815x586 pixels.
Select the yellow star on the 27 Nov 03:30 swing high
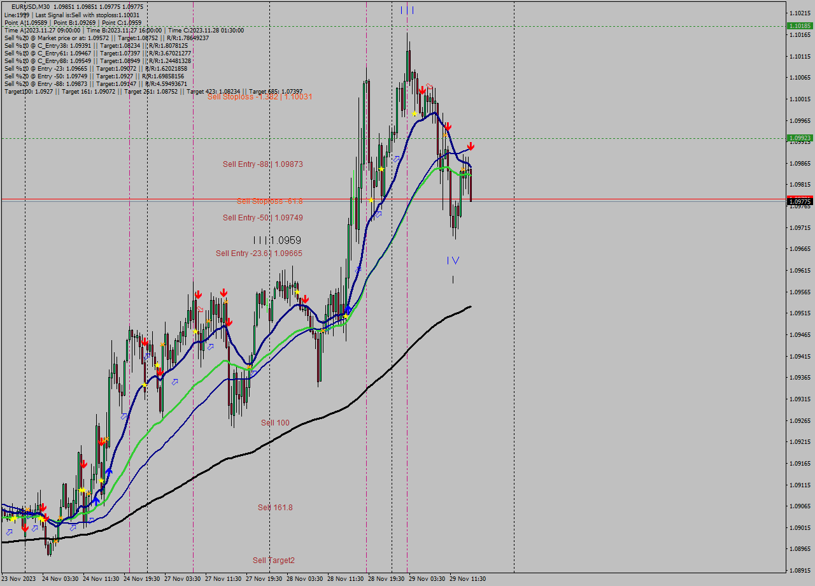coord(194,331)
